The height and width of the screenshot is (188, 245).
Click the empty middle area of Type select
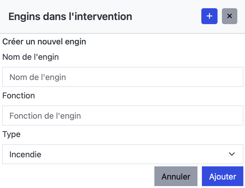point(132,154)
